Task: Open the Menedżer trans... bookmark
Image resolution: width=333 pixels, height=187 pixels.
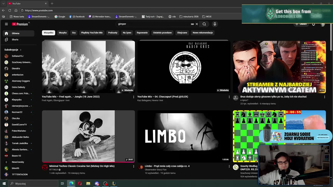Action: (100, 16)
